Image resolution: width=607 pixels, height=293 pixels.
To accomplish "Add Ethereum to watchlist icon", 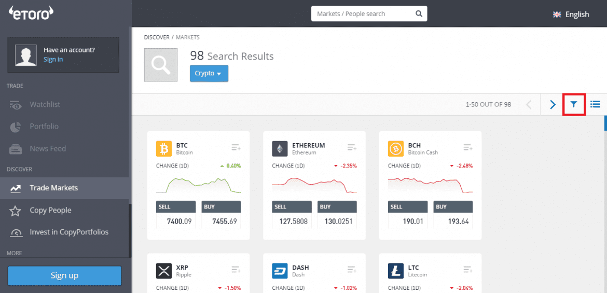I will click(x=352, y=148).
